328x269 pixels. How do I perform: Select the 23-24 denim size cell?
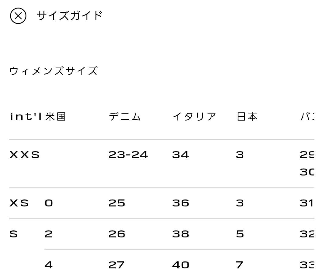pyautogui.click(x=128, y=155)
